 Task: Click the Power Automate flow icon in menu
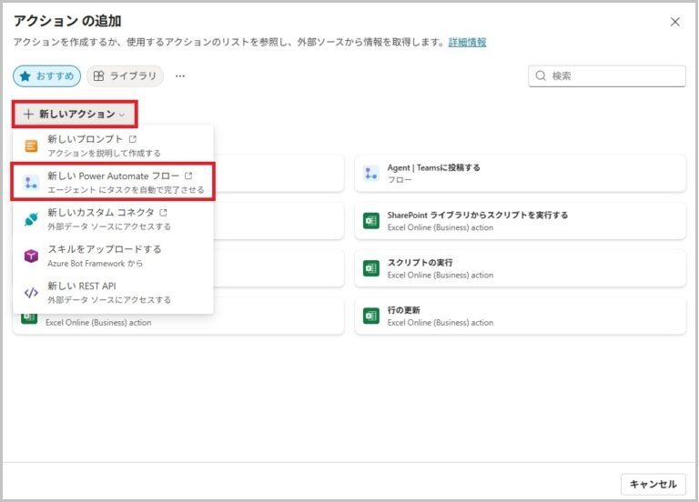[x=31, y=182]
